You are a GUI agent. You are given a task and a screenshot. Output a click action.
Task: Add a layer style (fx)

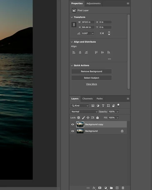(x=94, y=188)
